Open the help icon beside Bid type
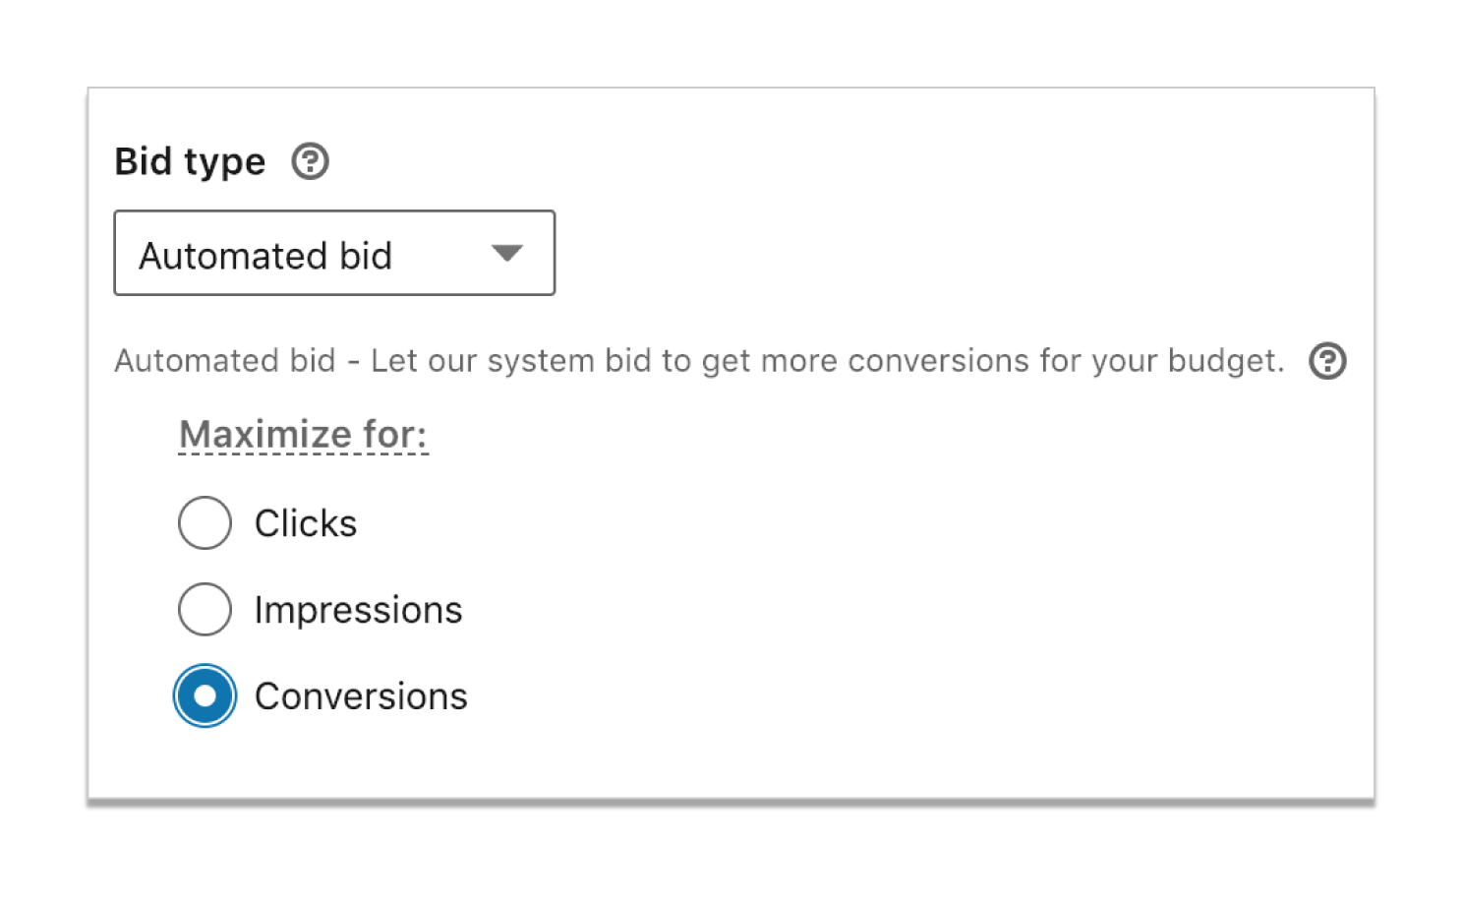The height and width of the screenshot is (905, 1463). pyautogui.click(x=310, y=161)
